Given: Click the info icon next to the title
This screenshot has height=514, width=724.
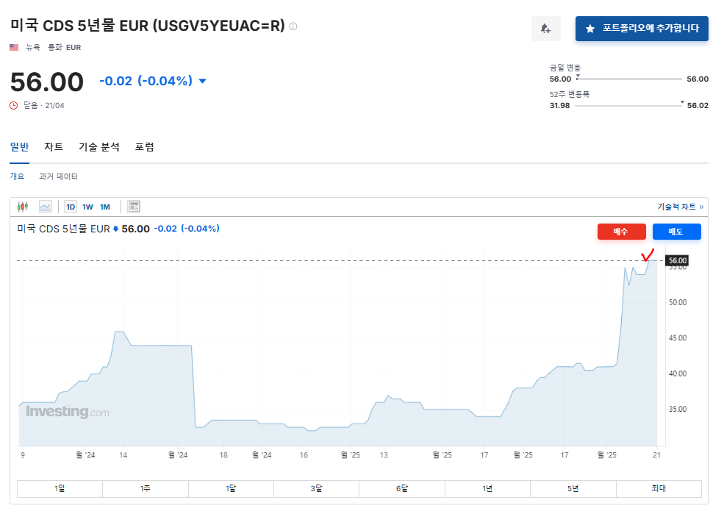Looking at the screenshot, I should click(293, 26).
